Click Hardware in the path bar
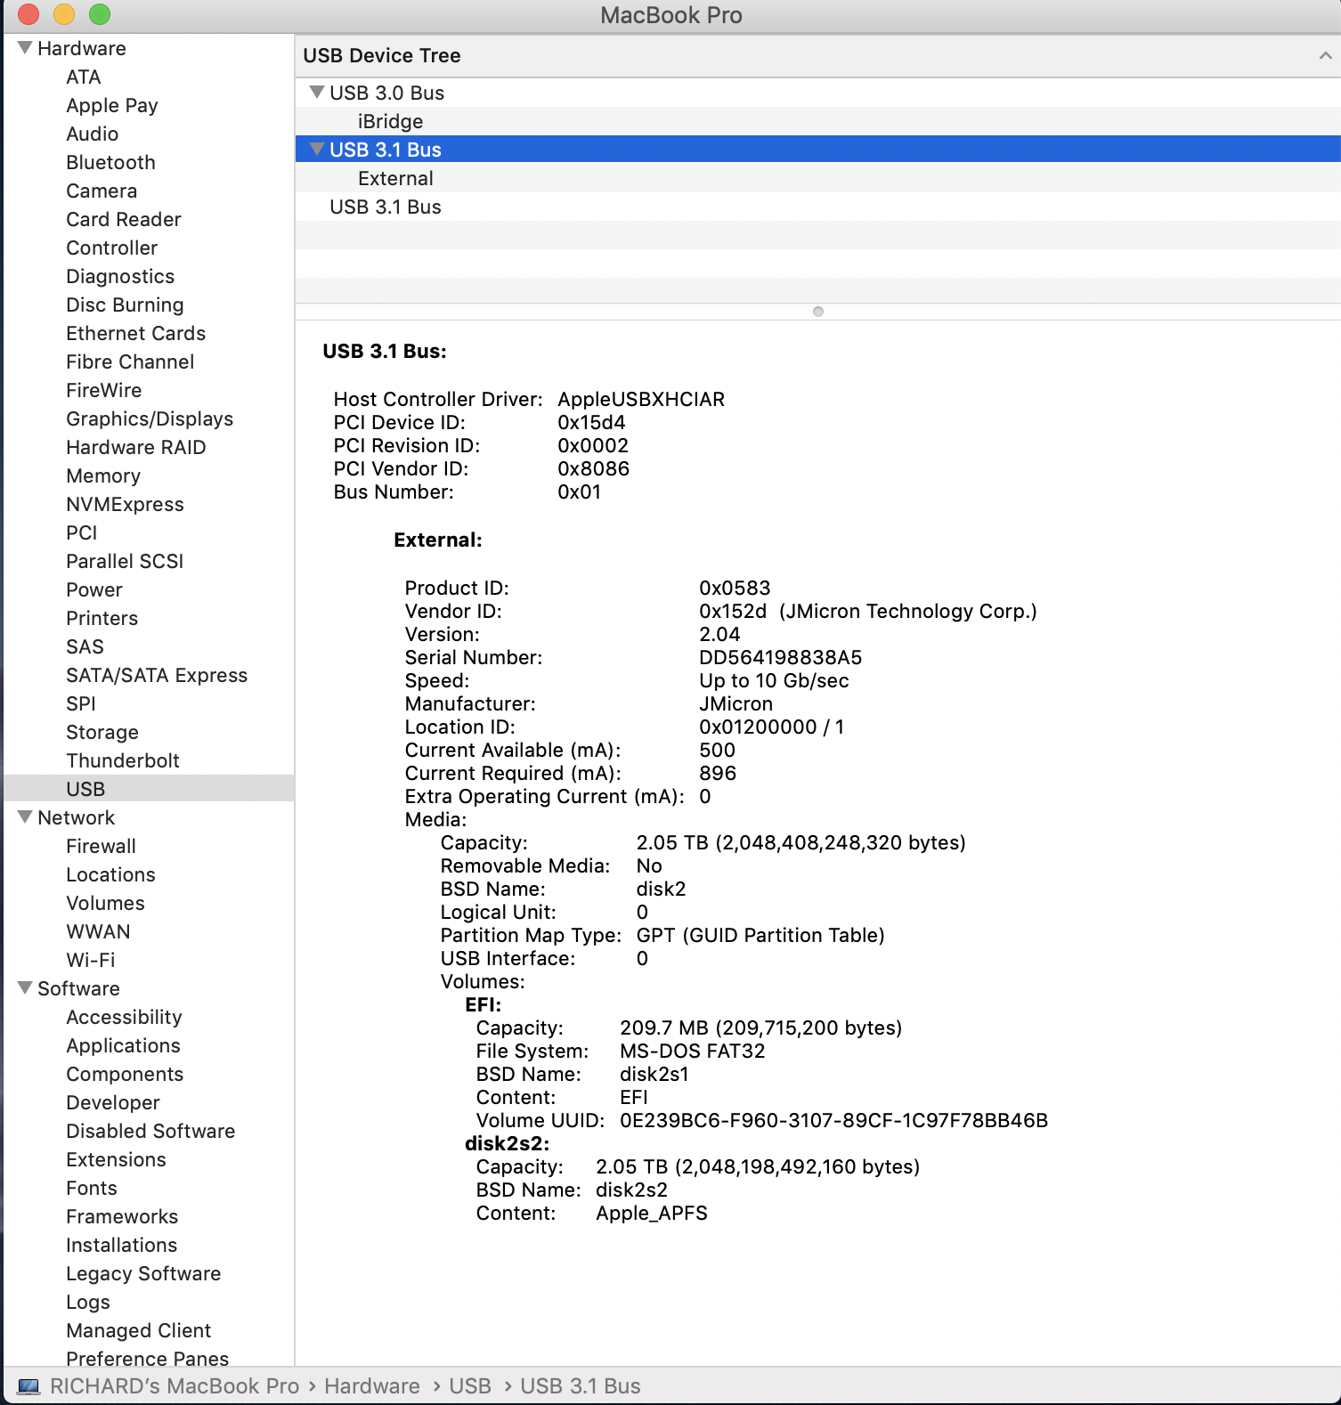This screenshot has width=1341, height=1405. pyautogui.click(x=372, y=1386)
